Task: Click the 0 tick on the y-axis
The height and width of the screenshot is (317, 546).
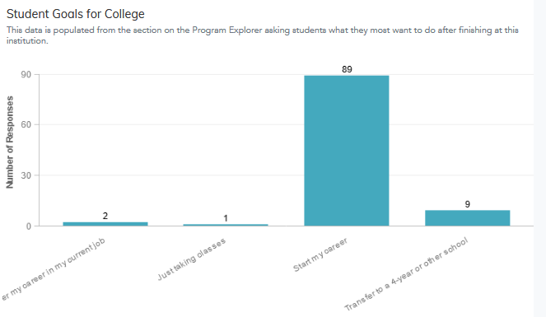Action: point(29,226)
